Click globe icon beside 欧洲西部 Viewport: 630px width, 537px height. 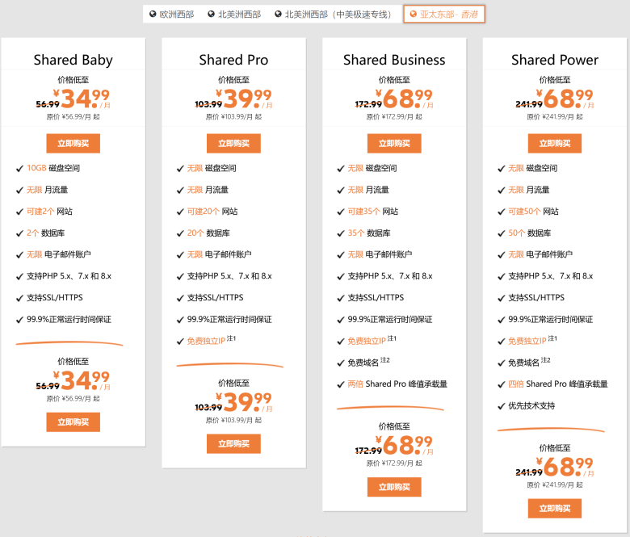click(153, 14)
